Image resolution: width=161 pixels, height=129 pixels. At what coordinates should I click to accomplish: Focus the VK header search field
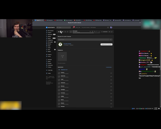pos(64,27)
